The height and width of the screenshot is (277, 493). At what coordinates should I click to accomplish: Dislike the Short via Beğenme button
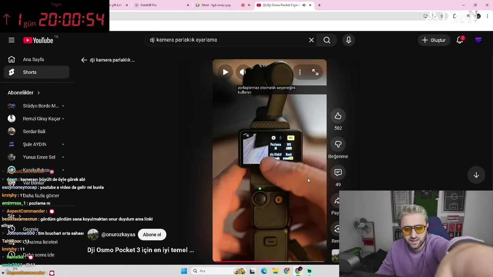tap(338, 144)
